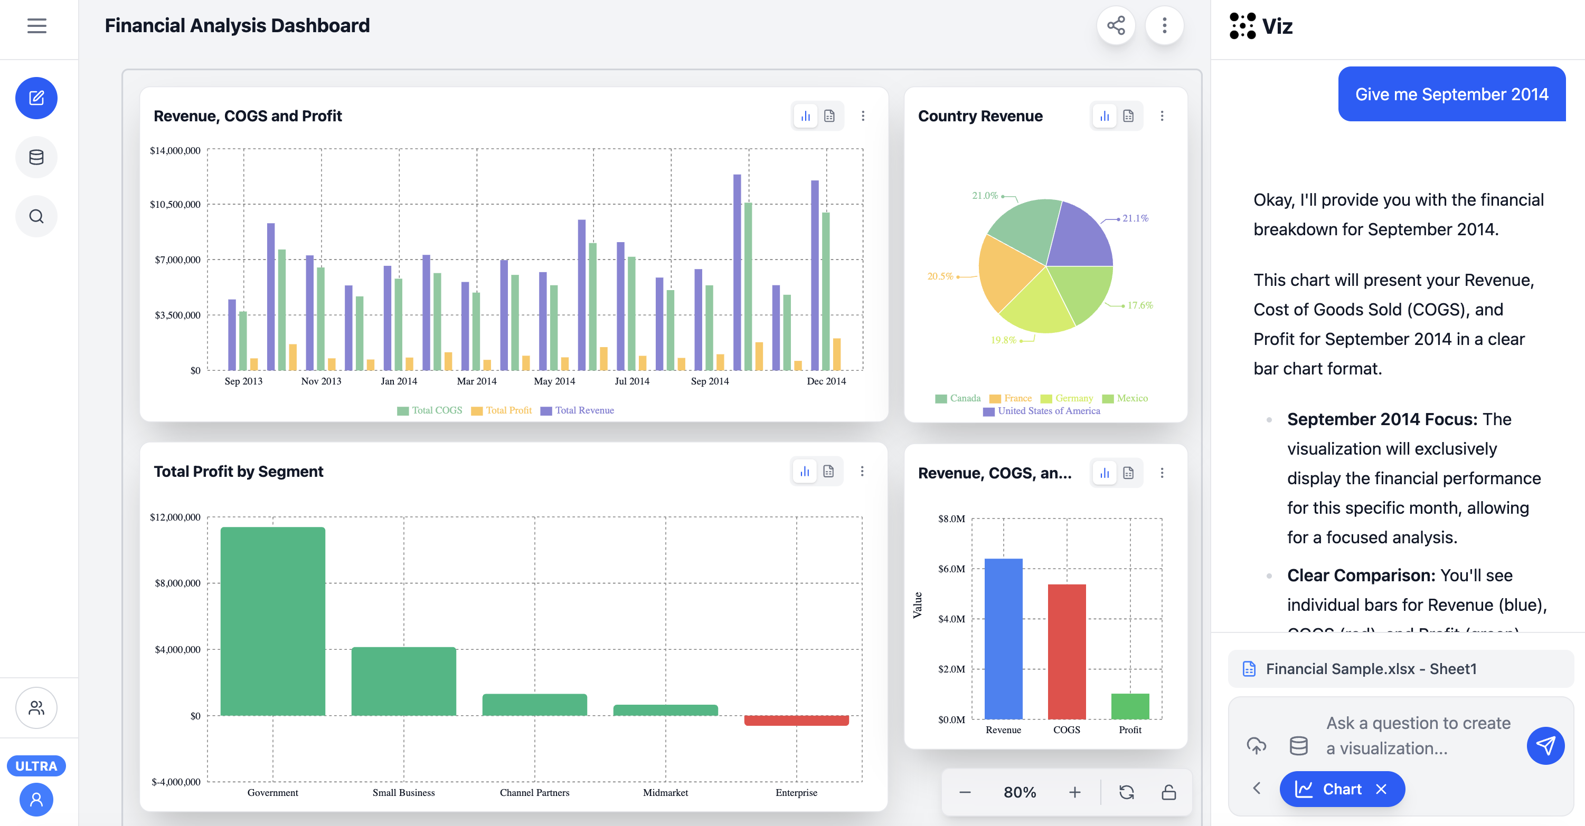Open the hamburger menu
The image size is (1585, 826).
point(37,26)
